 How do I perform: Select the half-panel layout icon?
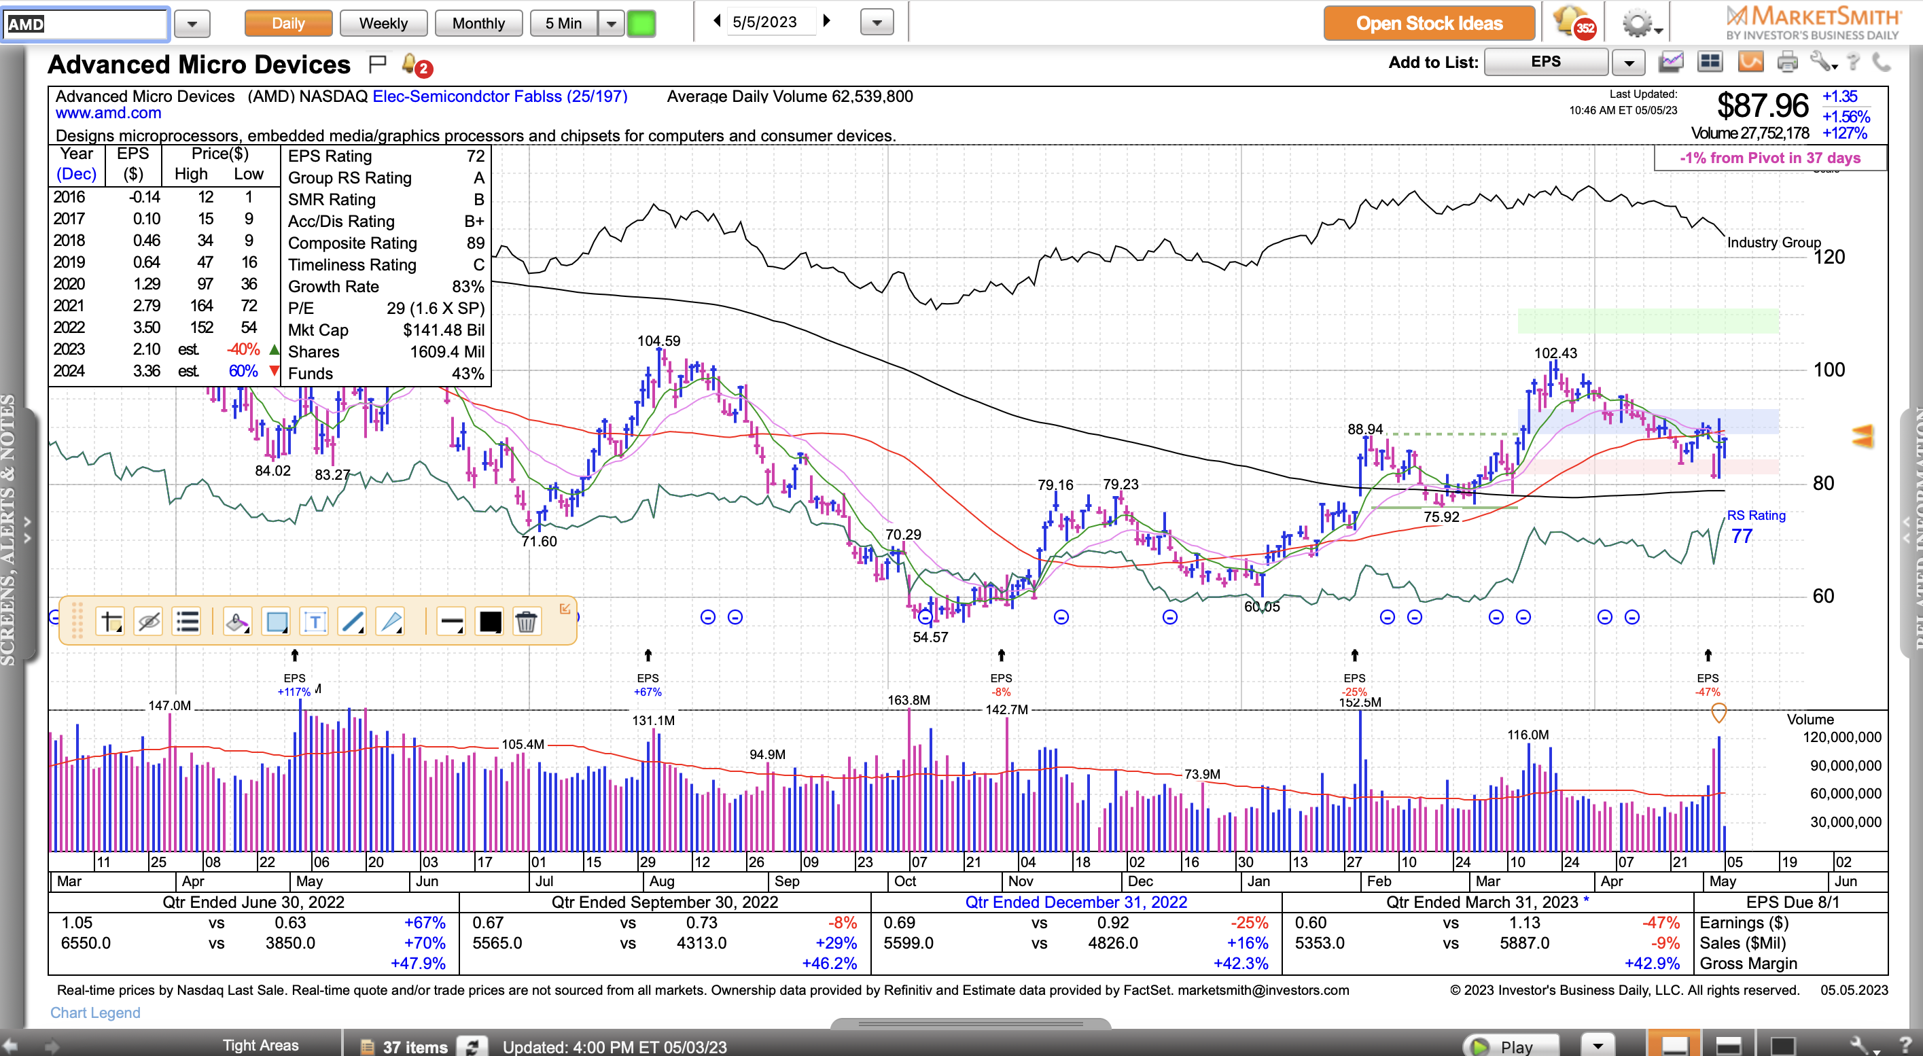(1728, 1045)
